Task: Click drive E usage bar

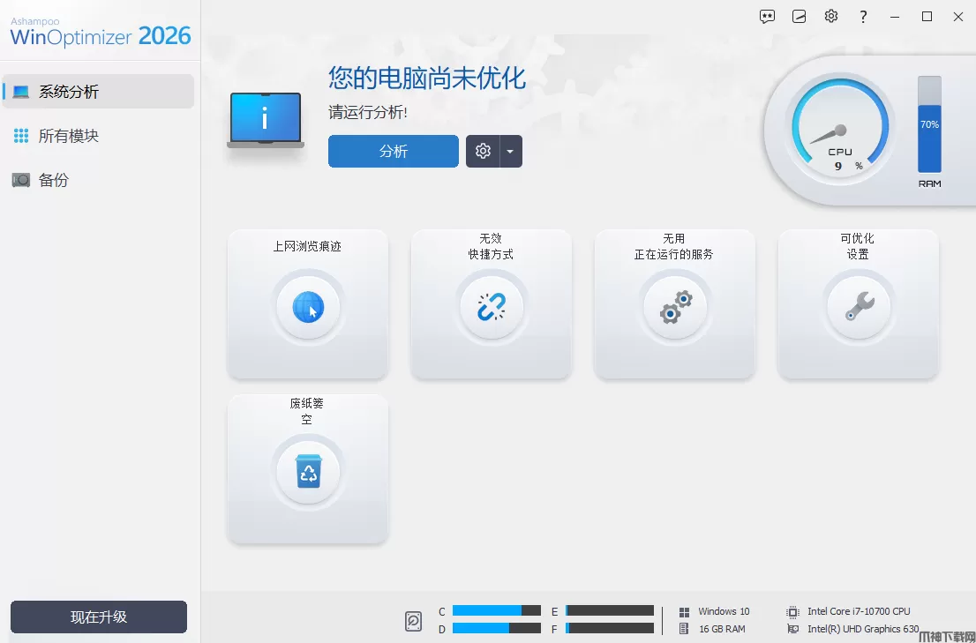Action: pos(610,610)
